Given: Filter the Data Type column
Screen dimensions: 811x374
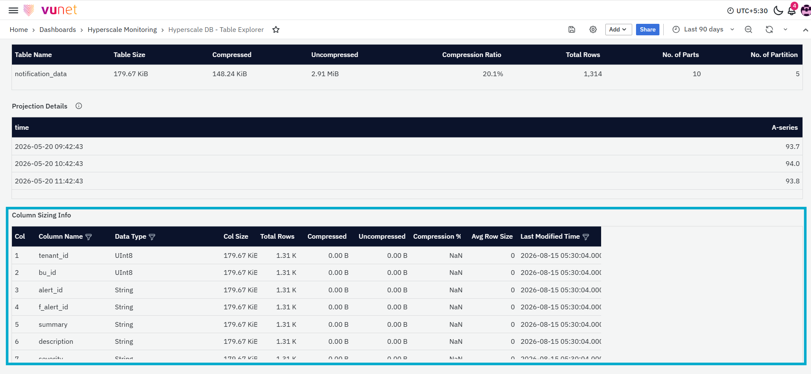Looking at the screenshot, I should (x=152, y=237).
